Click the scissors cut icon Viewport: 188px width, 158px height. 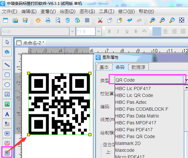(x=100, y=20)
